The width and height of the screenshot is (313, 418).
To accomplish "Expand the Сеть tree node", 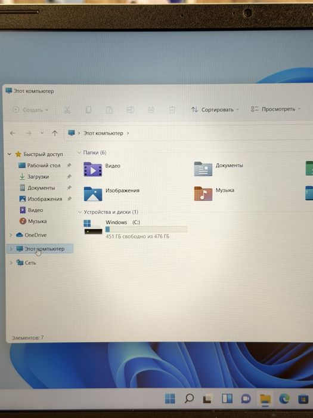I will [11, 263].
